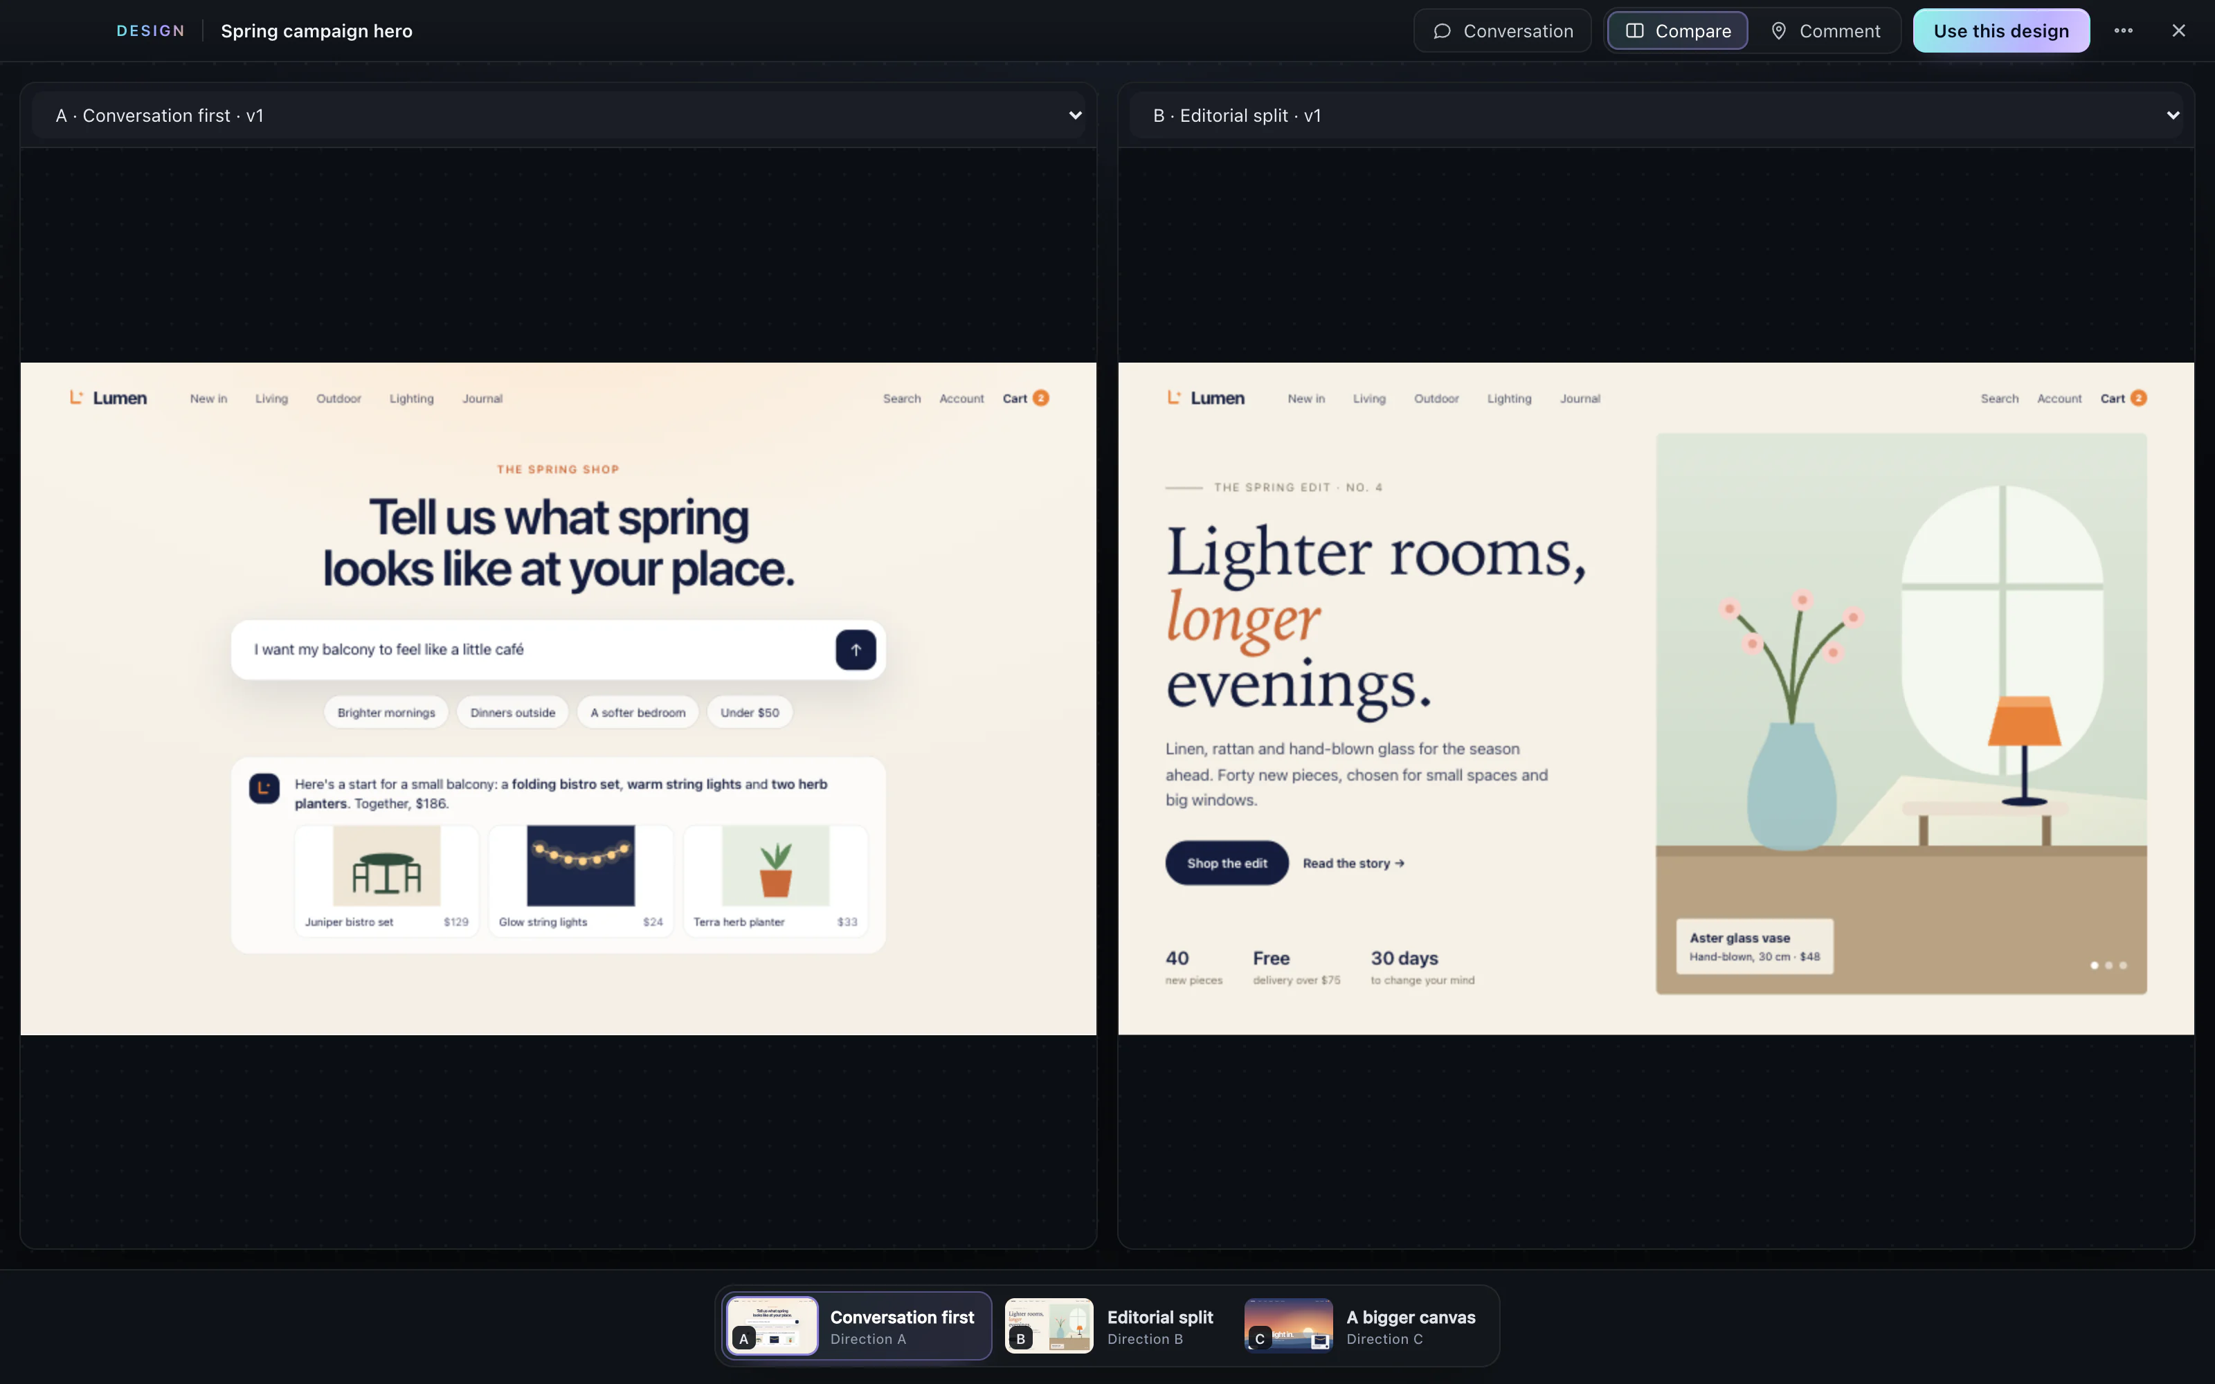Viewport: 2215px width, 1384px height.
Task: Open Living nav link in design B
Action: pyautogui.click(x=1369, y=399)
